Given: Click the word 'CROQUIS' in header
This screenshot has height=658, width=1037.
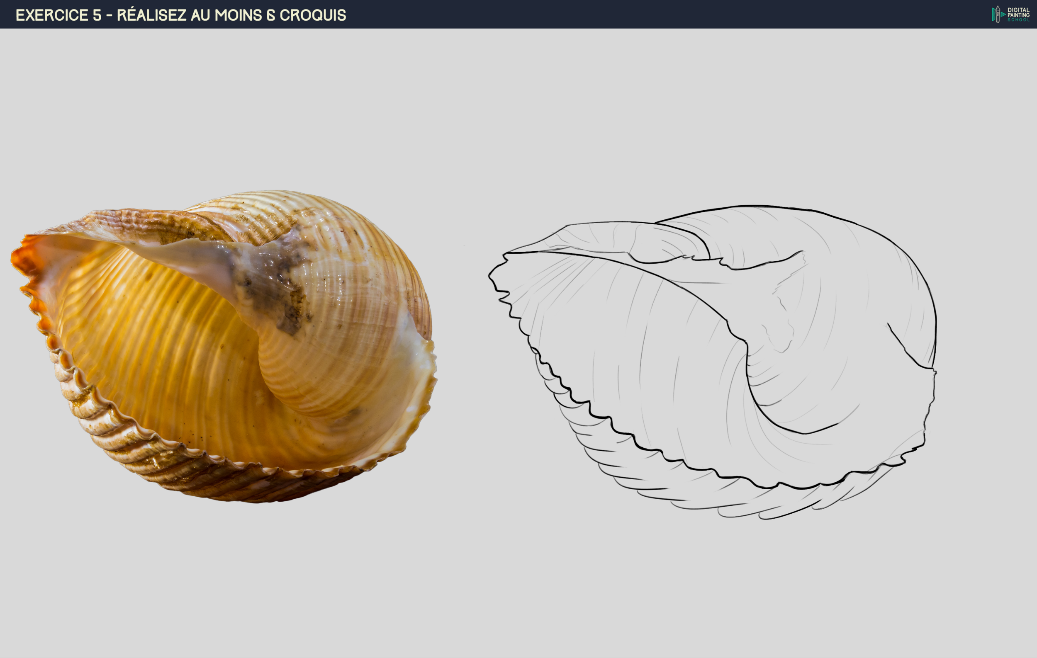Looking at the screenshot, I should point(313,15).
